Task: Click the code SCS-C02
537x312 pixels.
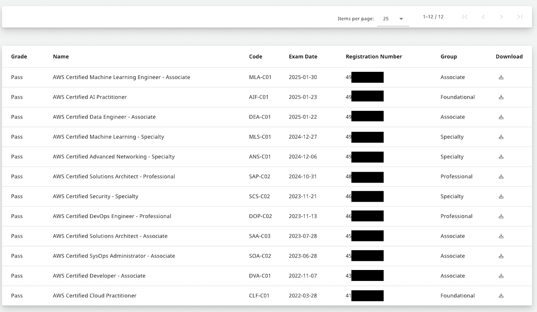Action: pyautogui.click(x=260, y=196)
